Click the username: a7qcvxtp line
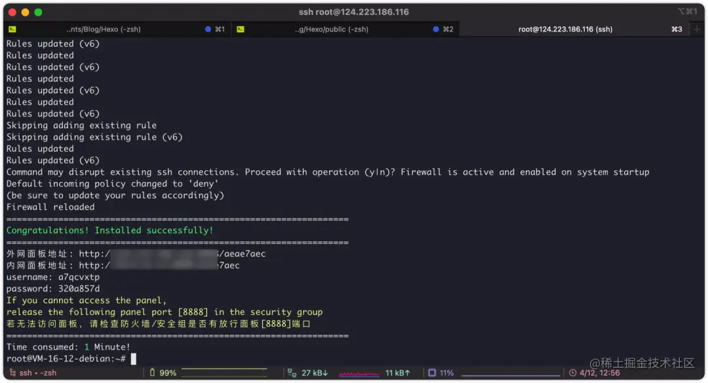Viewport: 708px width, 383px height. (53, 277)
